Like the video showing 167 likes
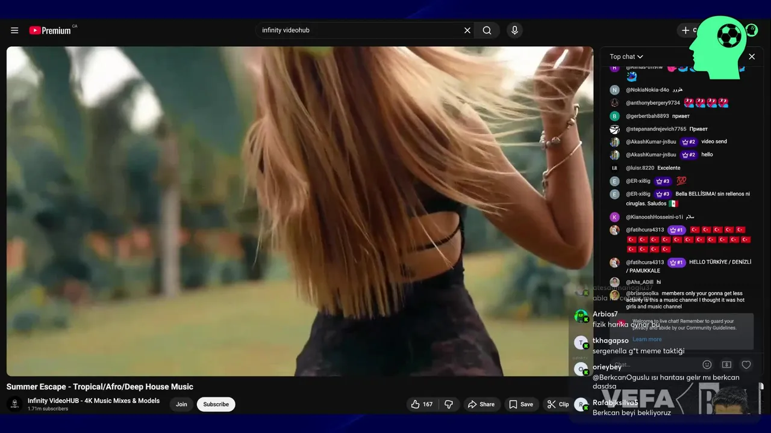 click(x=422, y=404)
